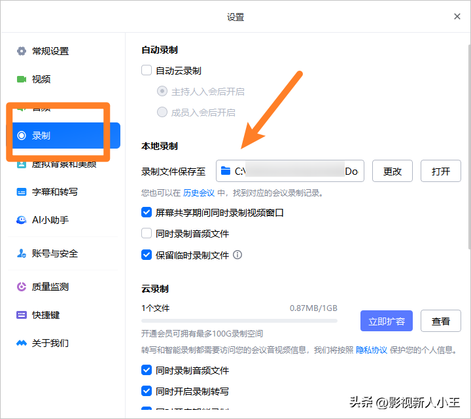Uncheck cloud 同时录制音频文件 under 云录制

point(147,370)
